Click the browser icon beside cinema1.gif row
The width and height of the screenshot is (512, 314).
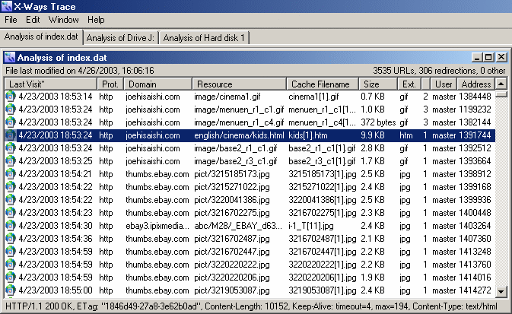click(x=10, y=97)
